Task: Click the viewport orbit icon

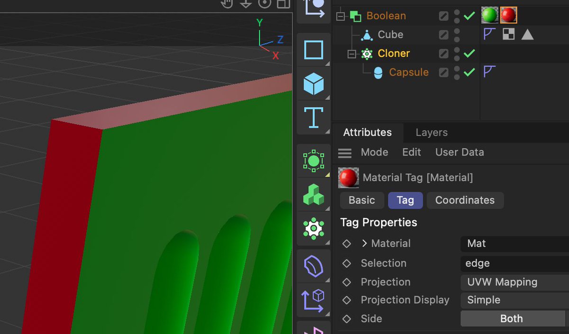Action: tap(265, 4)
